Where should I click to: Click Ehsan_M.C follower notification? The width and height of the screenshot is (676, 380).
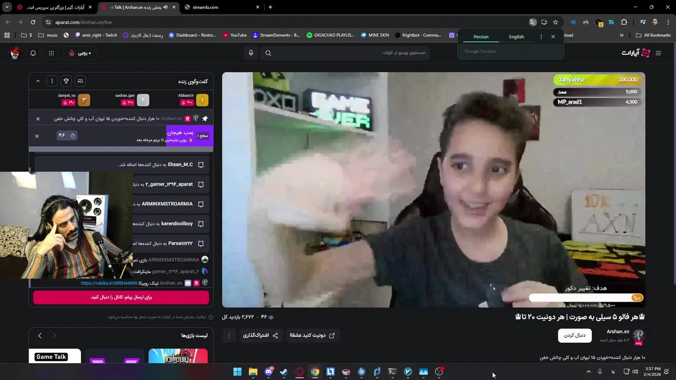[x=122, y=165]
